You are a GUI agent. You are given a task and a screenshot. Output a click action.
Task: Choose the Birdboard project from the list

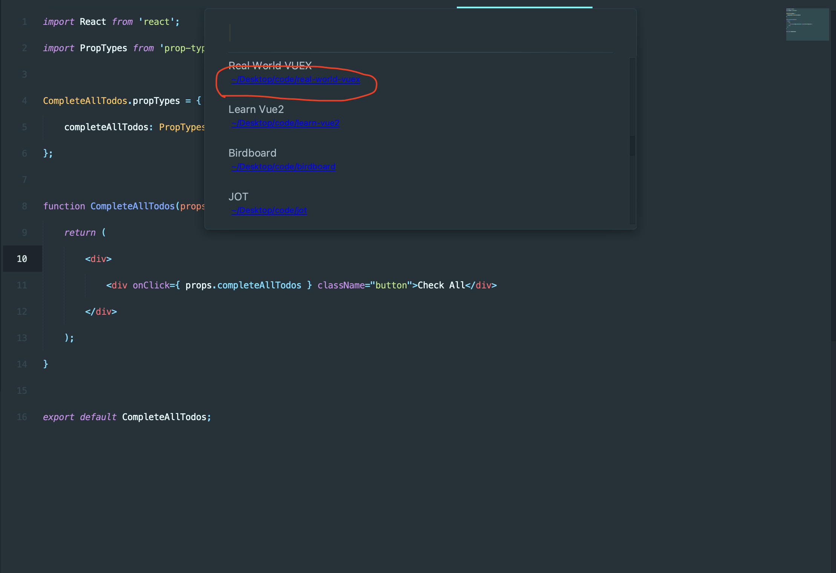coord(252,153)
